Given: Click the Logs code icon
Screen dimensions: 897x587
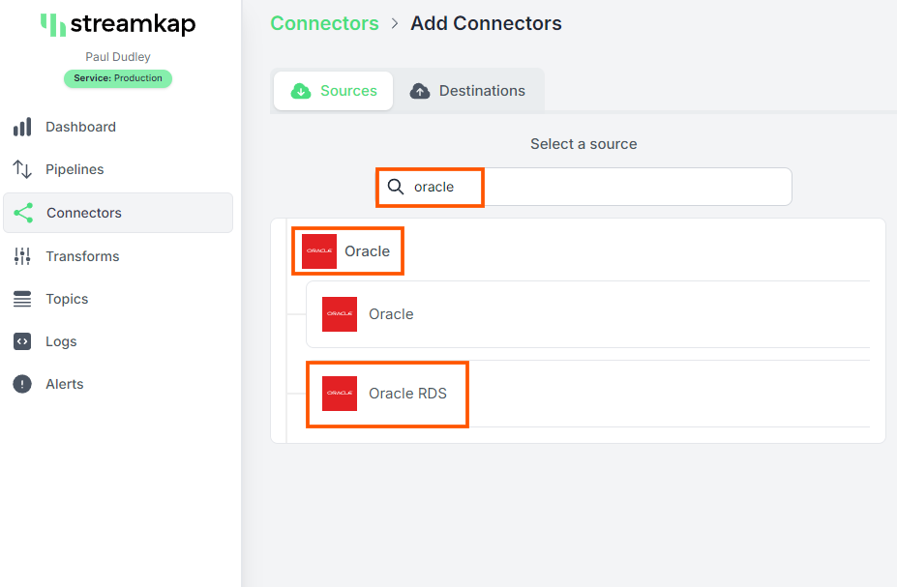Looking at the screenshot, I should pyautogui.click(x=22, y=341).
